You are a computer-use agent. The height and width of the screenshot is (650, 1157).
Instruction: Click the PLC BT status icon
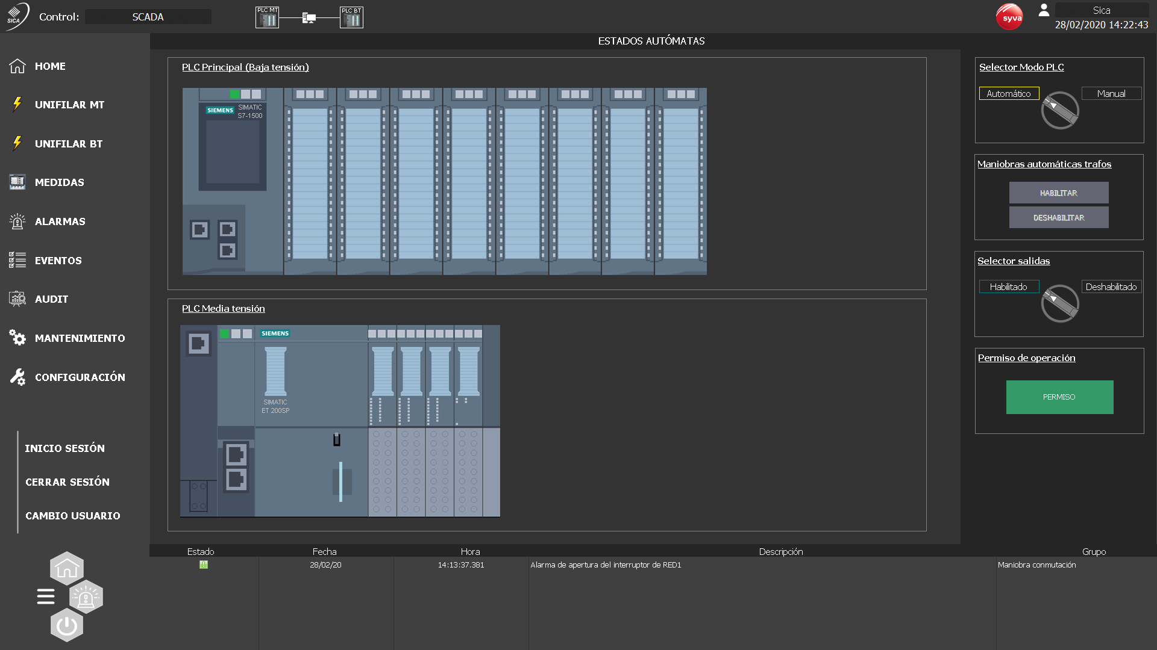coord(351,17)
